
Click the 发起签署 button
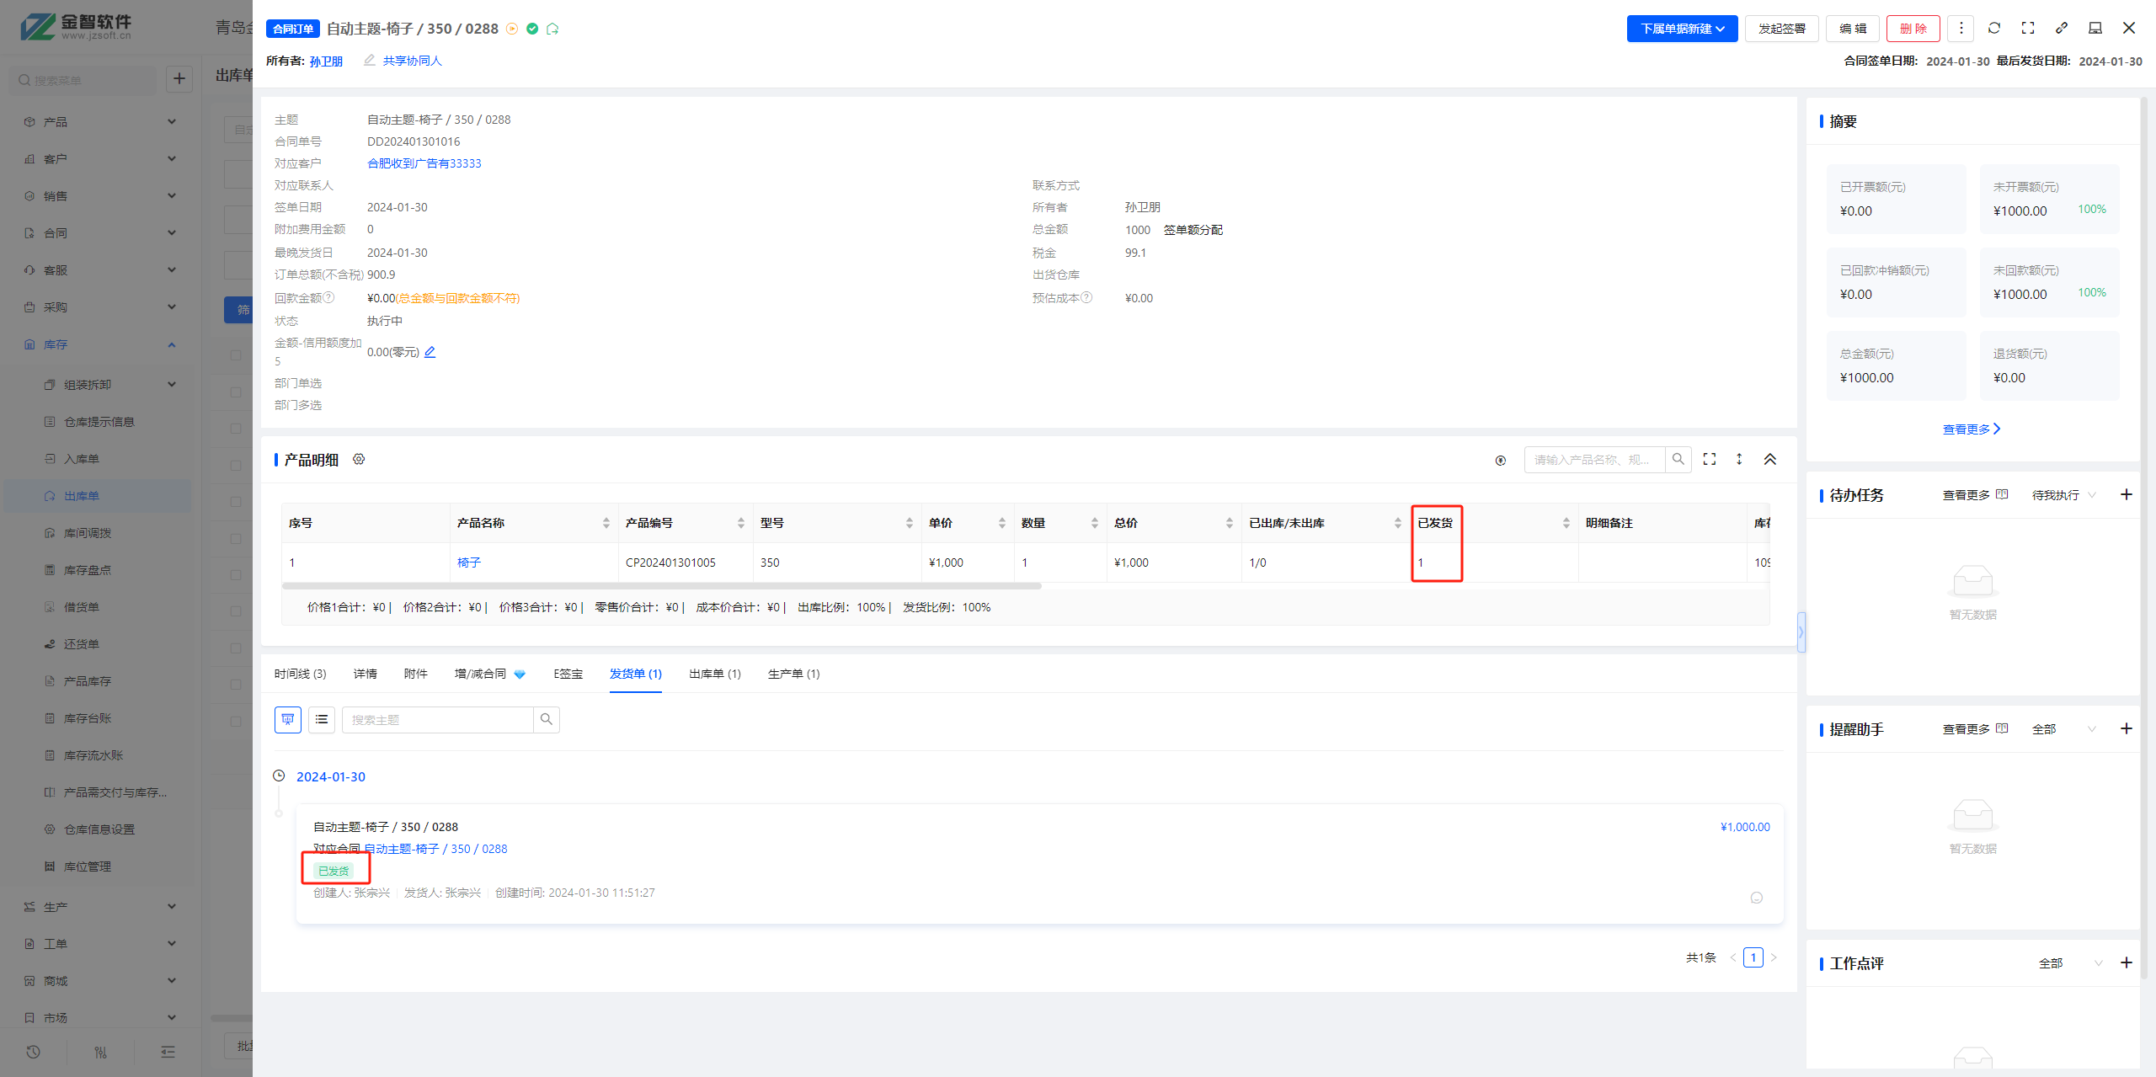1781,29
